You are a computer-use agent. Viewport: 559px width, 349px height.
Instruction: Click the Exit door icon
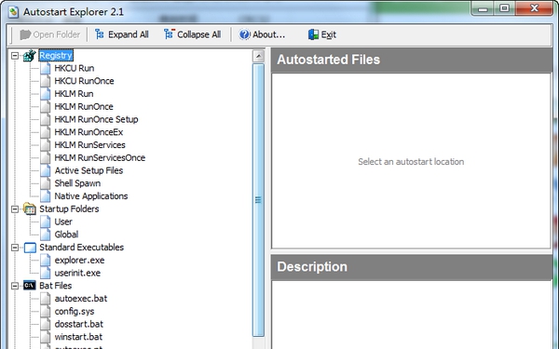point(313,34)
